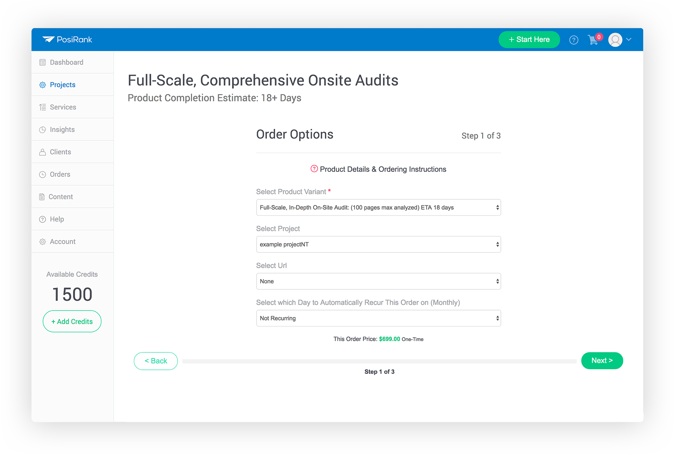Click the cart notification badge showing 0
Image resolution: width=674 pixels, height=455 pixels.
(x=599, y=37)
